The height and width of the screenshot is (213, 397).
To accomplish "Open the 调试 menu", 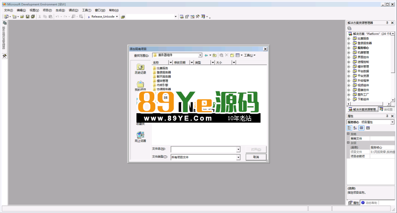I will 73,10.
